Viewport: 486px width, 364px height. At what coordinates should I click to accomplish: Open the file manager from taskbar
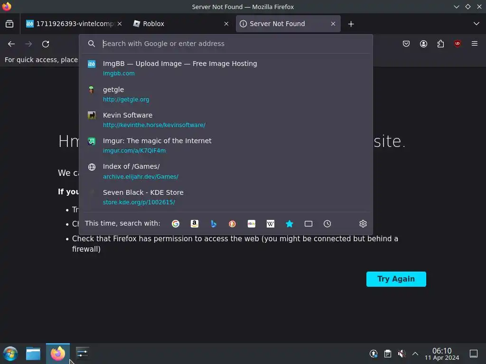(33, 354)
